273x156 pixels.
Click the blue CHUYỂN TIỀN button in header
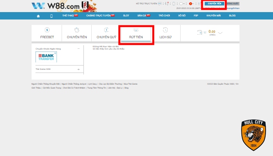[214, 4]
